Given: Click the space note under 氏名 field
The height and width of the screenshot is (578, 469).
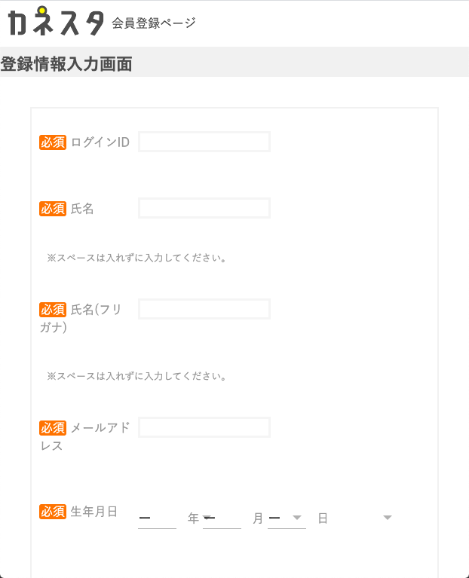Looking at the screenshot, I should (136, 258).
